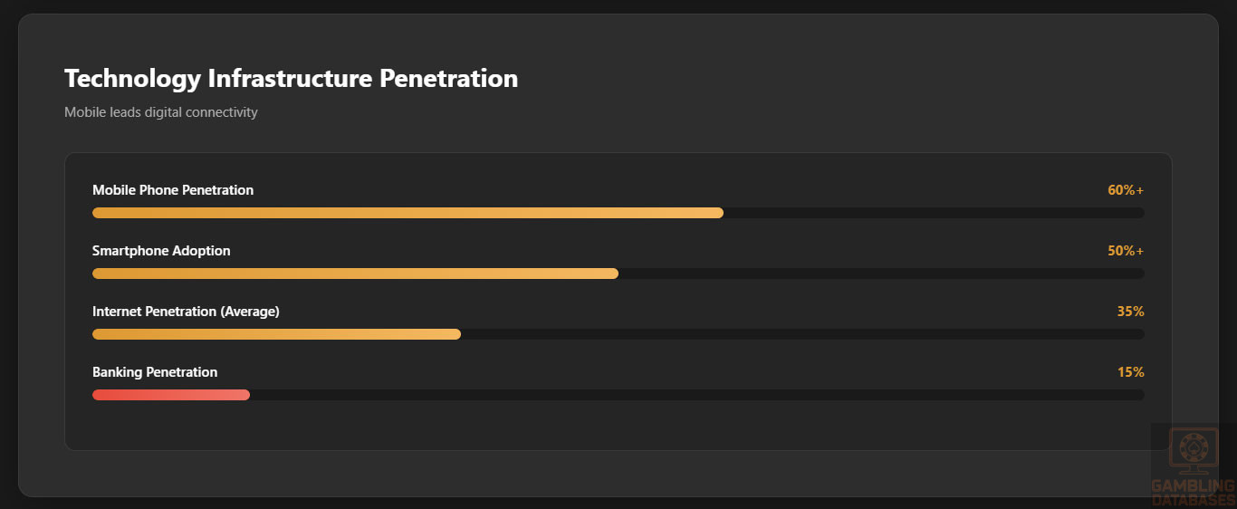
Task: Click the Technology Infrastructure Penetration heading
Action: pyautogui.click(x=291, y=79)
